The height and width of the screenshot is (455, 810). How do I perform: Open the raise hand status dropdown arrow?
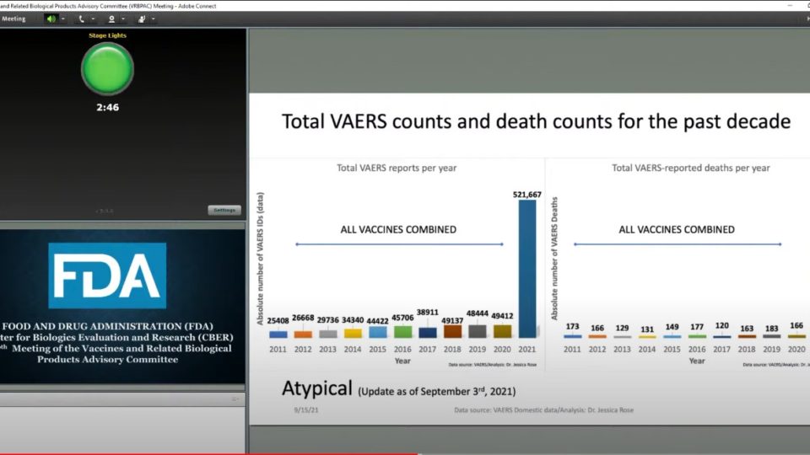tap(153, 19)
